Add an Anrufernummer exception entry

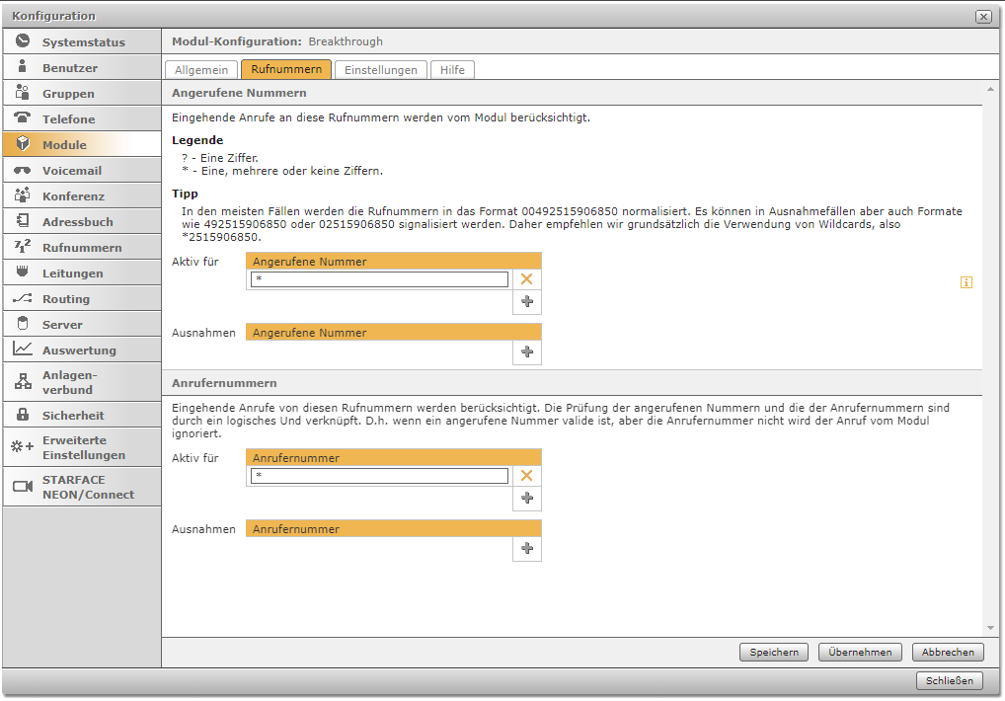tap(526, 549)
